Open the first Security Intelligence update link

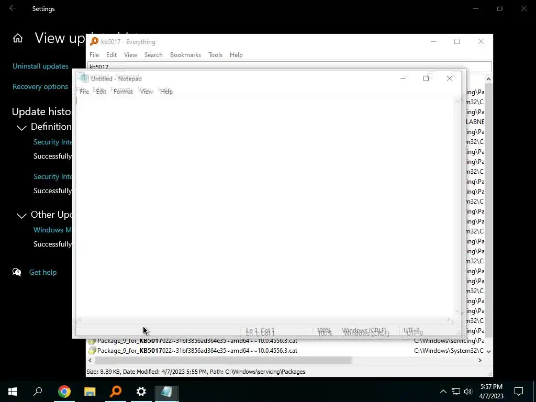pyautogui.click(x=53, y=142)
